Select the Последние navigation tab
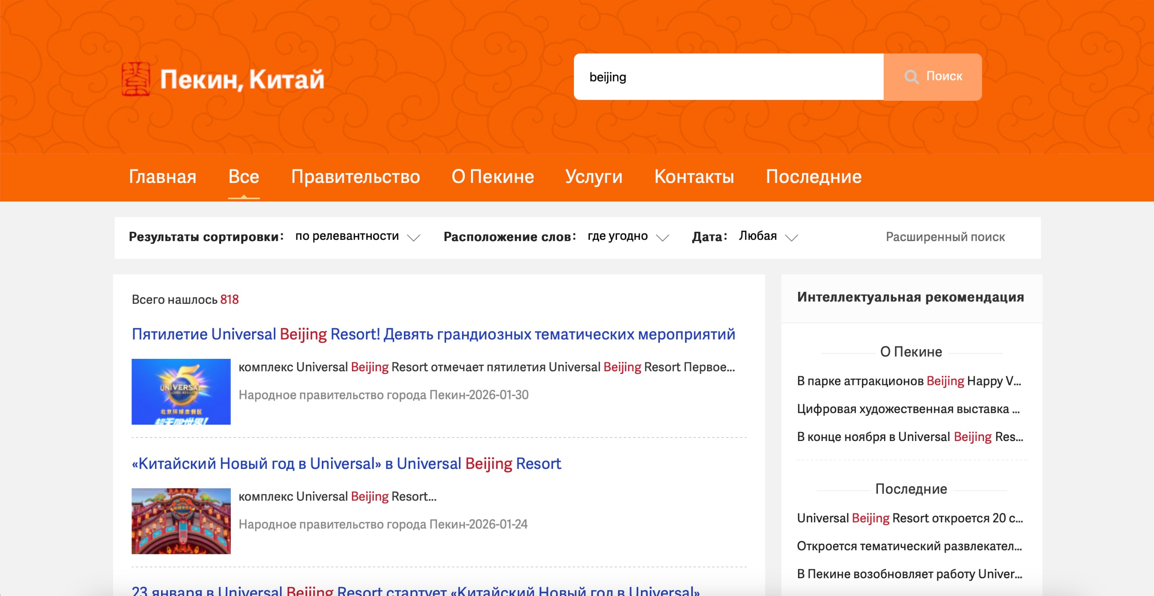This screenshot has height=596, width=1154. click(x=813, y=177)
